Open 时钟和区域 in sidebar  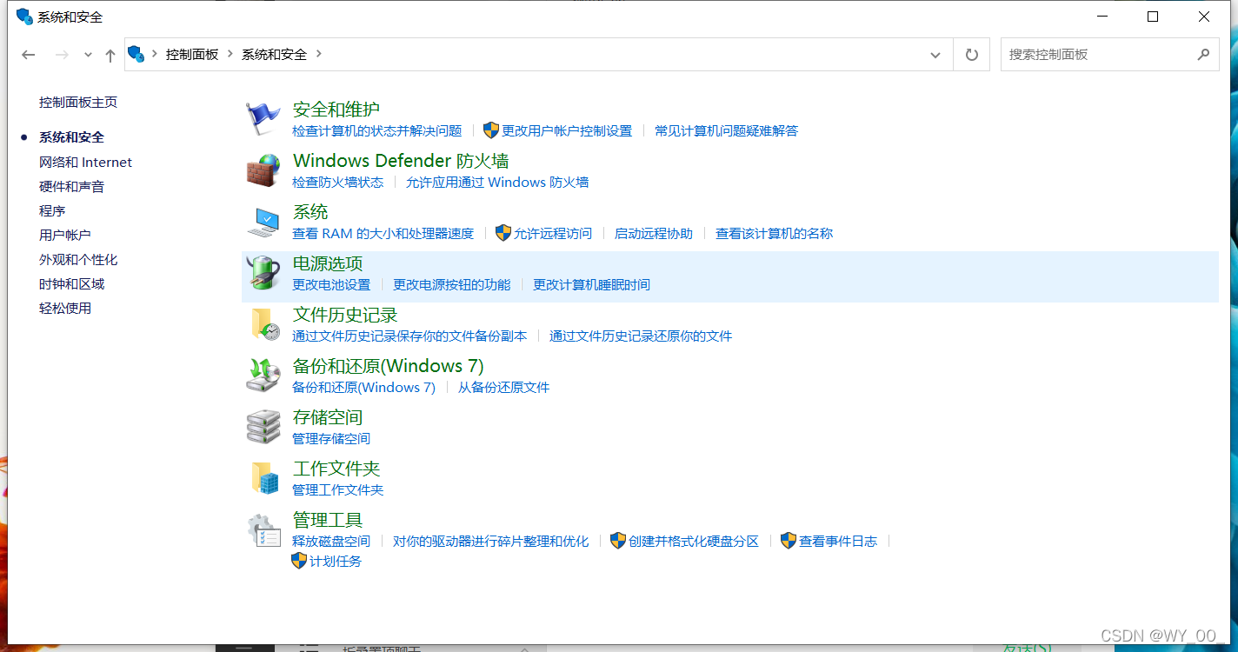coord(72,283)
